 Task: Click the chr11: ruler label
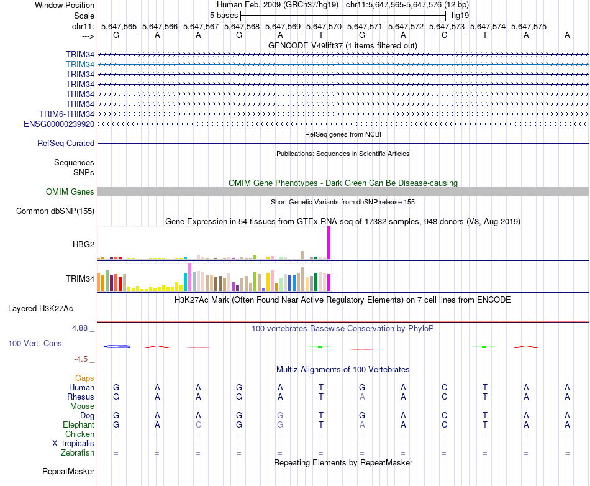tap(83, 26)
